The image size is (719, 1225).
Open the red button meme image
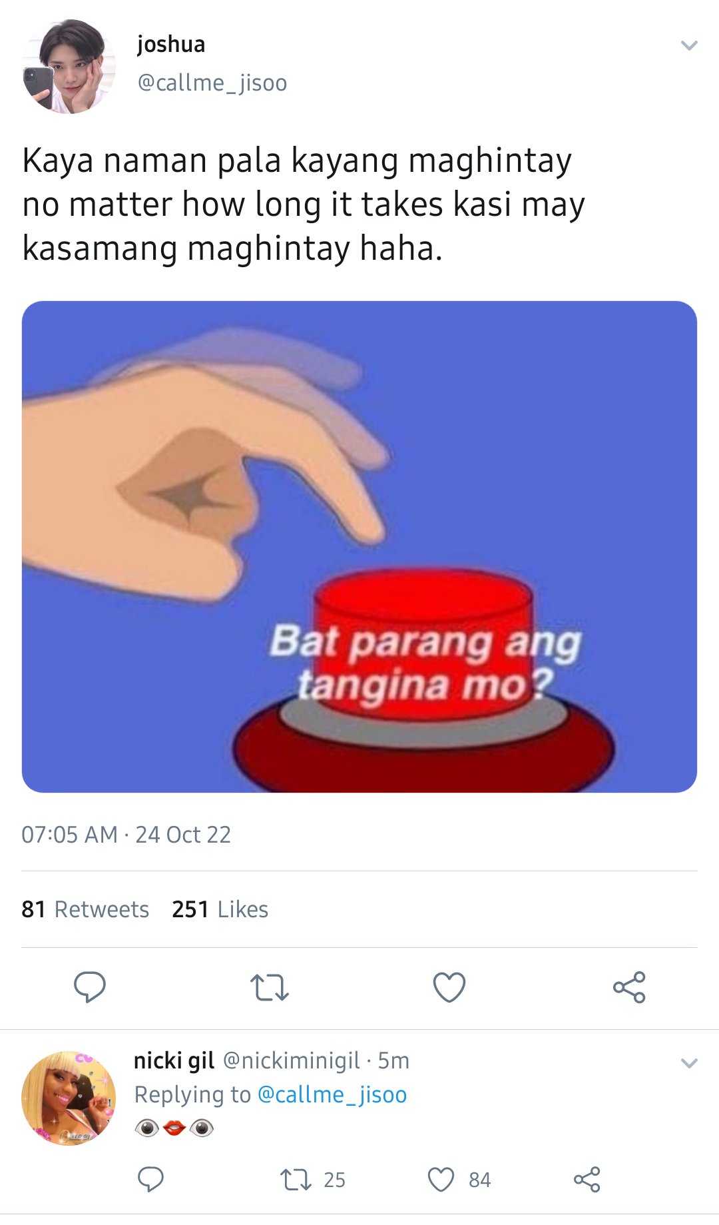tap(359, 547)
